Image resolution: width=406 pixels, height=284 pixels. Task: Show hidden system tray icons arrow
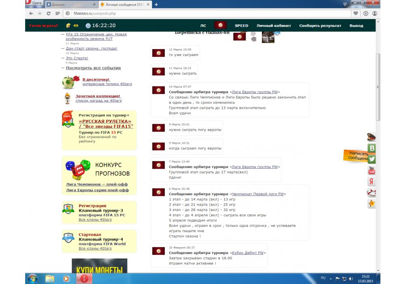[x=331, y=278]
